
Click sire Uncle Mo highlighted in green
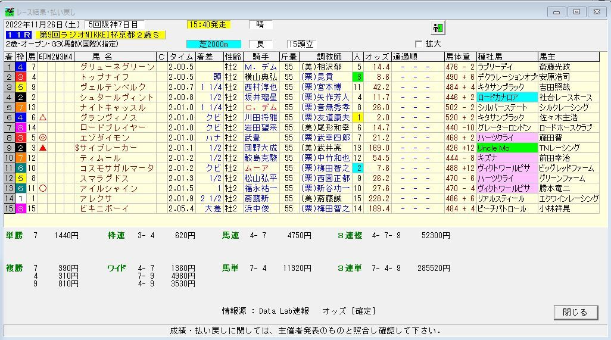pos(507,148)
